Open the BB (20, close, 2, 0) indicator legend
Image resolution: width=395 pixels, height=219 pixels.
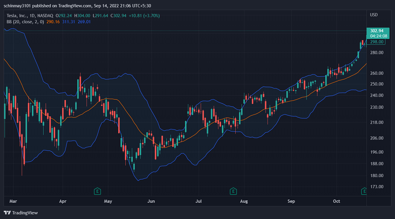[x=25, y=22]
